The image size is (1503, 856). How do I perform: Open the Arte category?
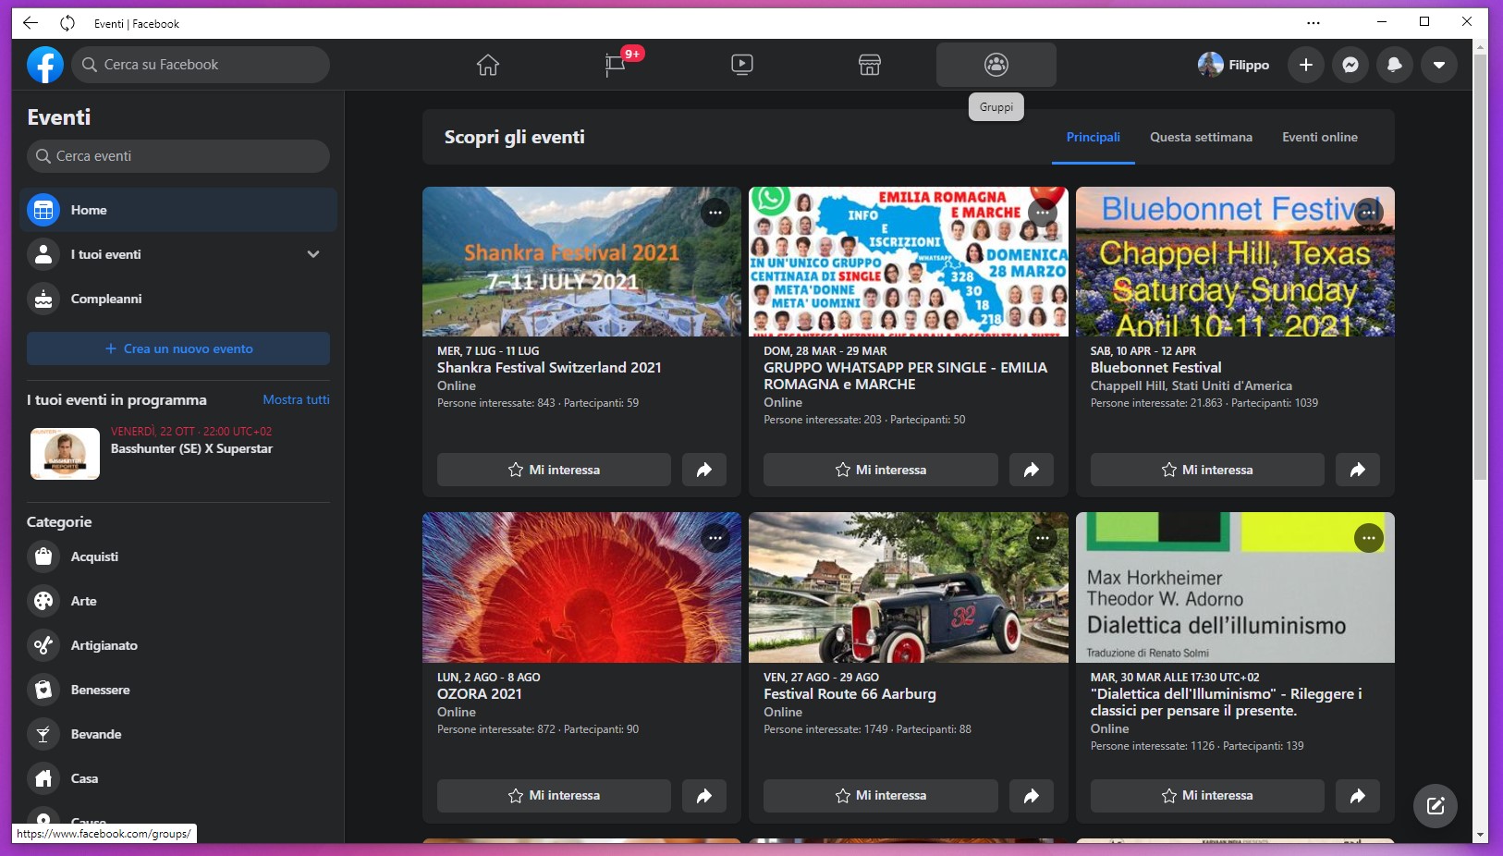point(178,601)
